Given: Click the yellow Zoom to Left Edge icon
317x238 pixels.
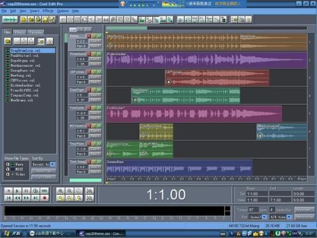Looking at the screenshot, I should [60, 198].
